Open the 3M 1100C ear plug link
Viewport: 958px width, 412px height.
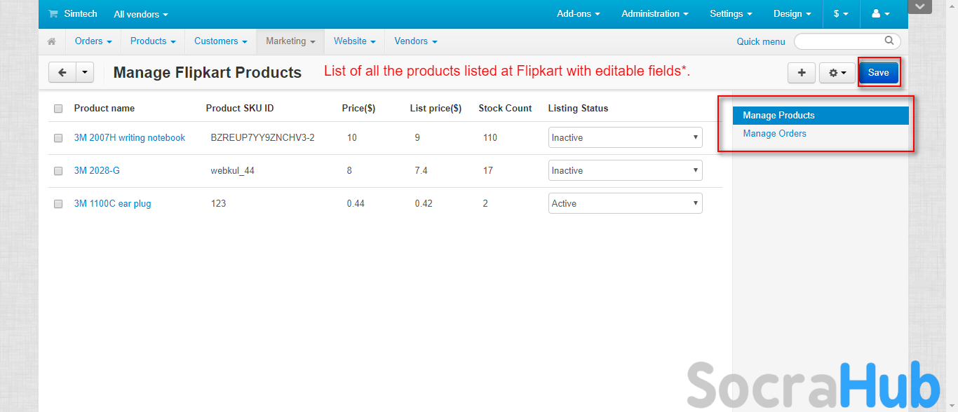112,204
